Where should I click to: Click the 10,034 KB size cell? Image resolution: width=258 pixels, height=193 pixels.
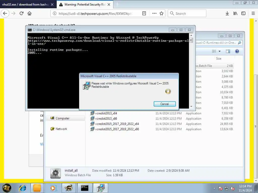tap(227, 92)
